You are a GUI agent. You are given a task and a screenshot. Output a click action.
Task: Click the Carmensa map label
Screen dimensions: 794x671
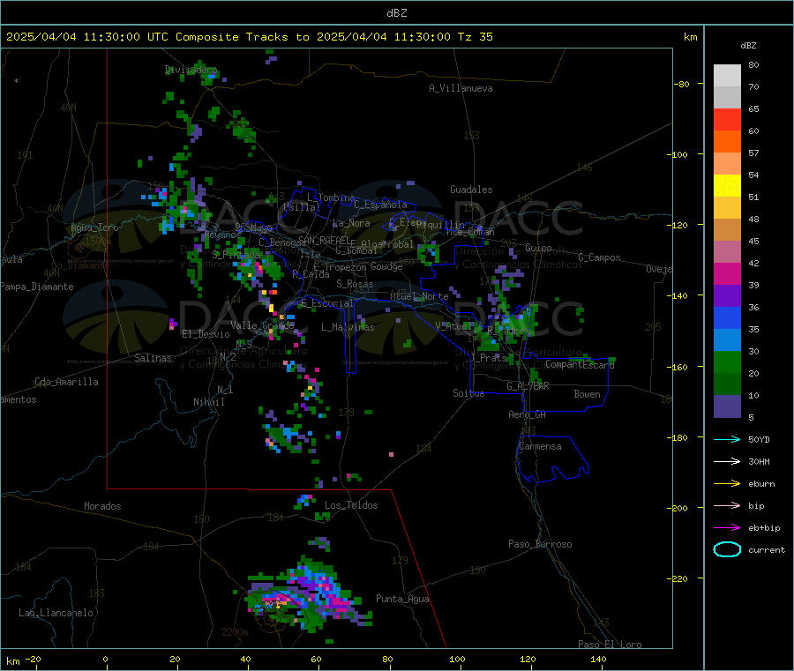pos(540,447)
